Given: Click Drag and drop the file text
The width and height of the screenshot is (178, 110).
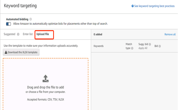Looking at the screenshot, I should pyautogui.click(x=45, y=87).
